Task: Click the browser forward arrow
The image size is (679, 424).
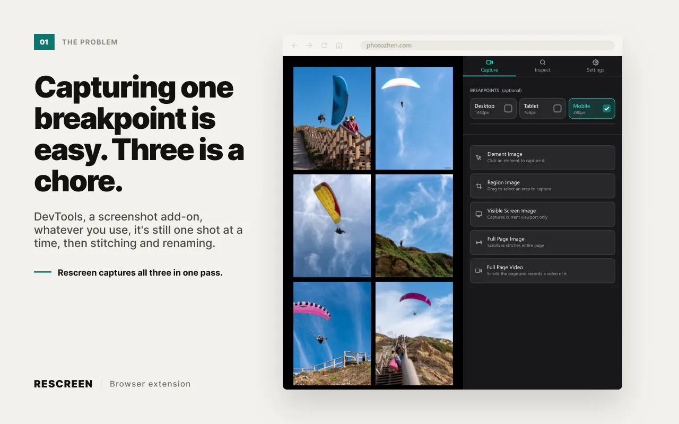Action: click(x=309, y=46)
